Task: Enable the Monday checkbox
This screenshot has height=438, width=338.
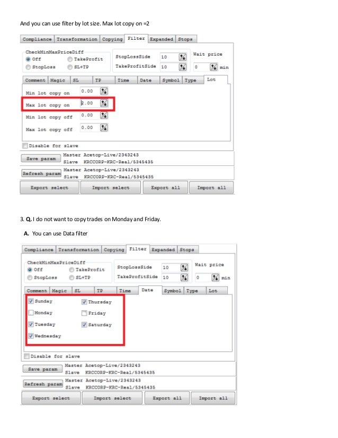Action: point(31,312)
